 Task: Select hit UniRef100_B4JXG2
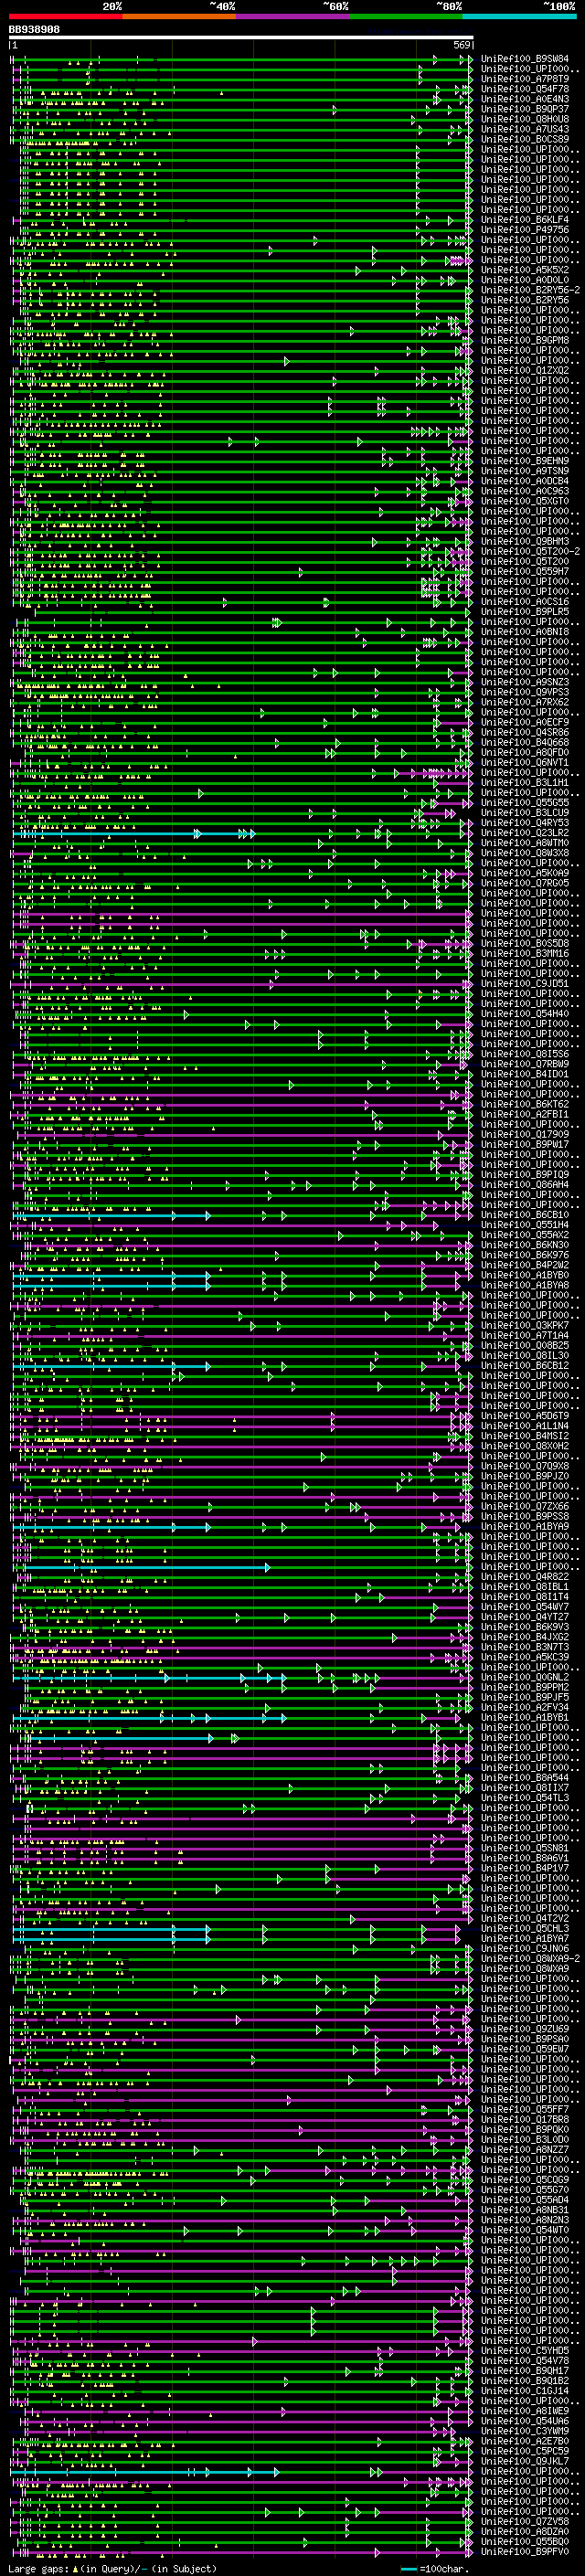[x=524, y=1637]
